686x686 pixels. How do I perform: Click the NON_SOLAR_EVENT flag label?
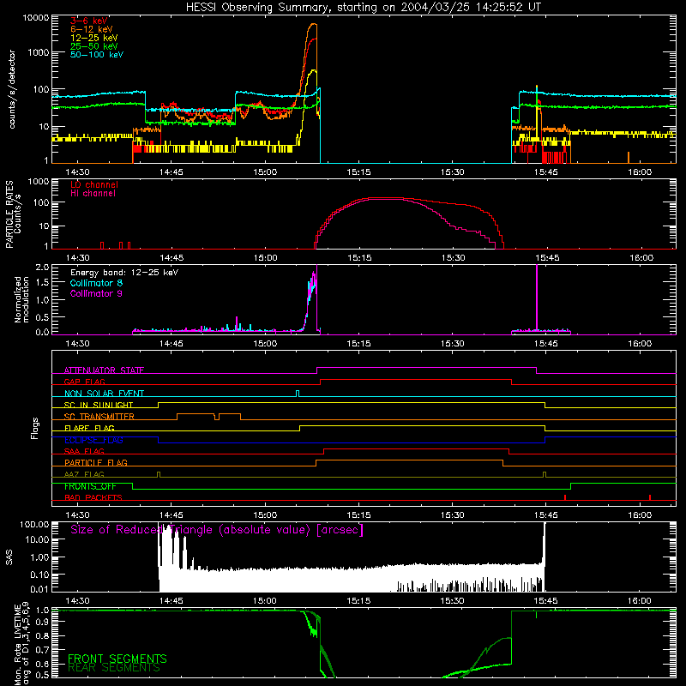pyautogui.click(x=104, y=394)
